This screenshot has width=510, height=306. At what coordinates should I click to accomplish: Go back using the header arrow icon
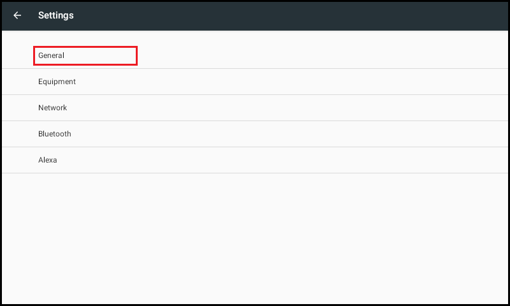click(17, 15)
